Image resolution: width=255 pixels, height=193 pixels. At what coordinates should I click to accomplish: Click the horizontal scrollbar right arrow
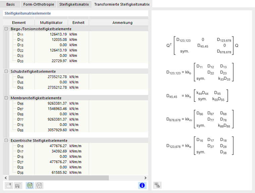pos(145,178)
